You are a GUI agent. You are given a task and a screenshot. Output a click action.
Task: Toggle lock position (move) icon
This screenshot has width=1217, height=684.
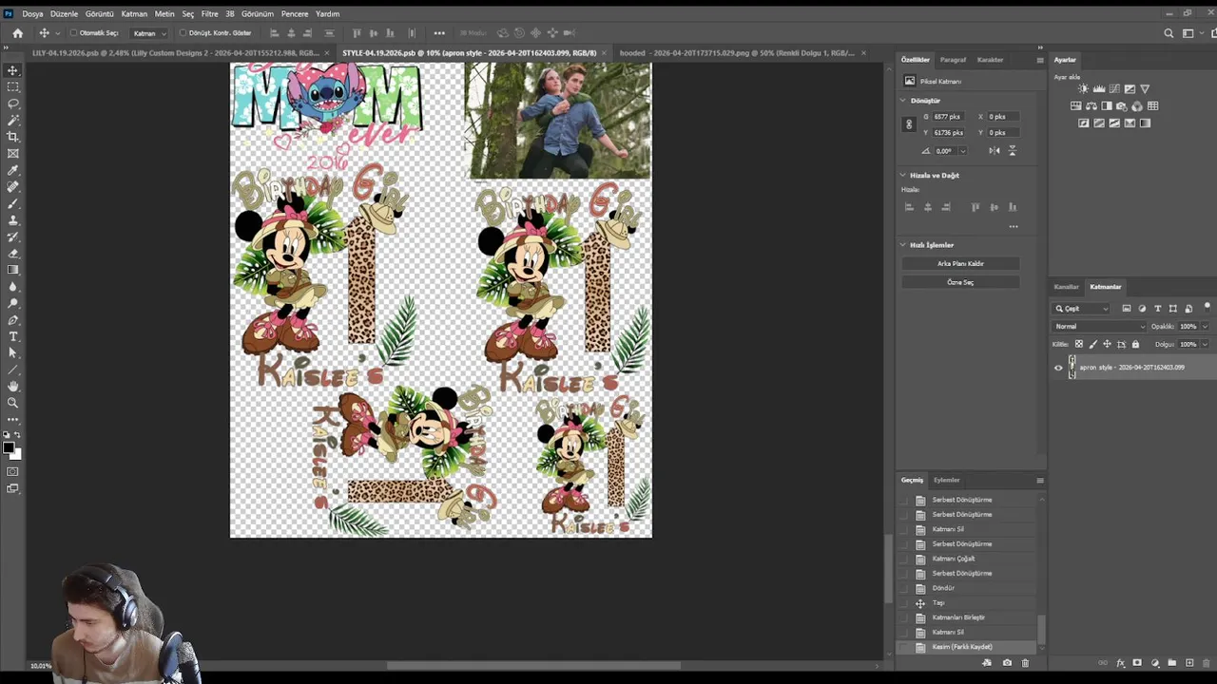click(x=1107, y=344)
